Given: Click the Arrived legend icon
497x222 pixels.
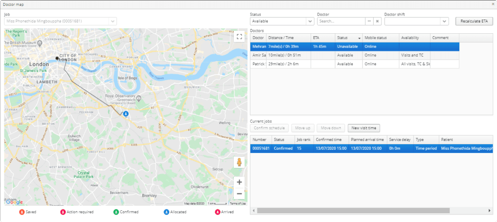Looking at the screenshot, I should coord(217,212).
